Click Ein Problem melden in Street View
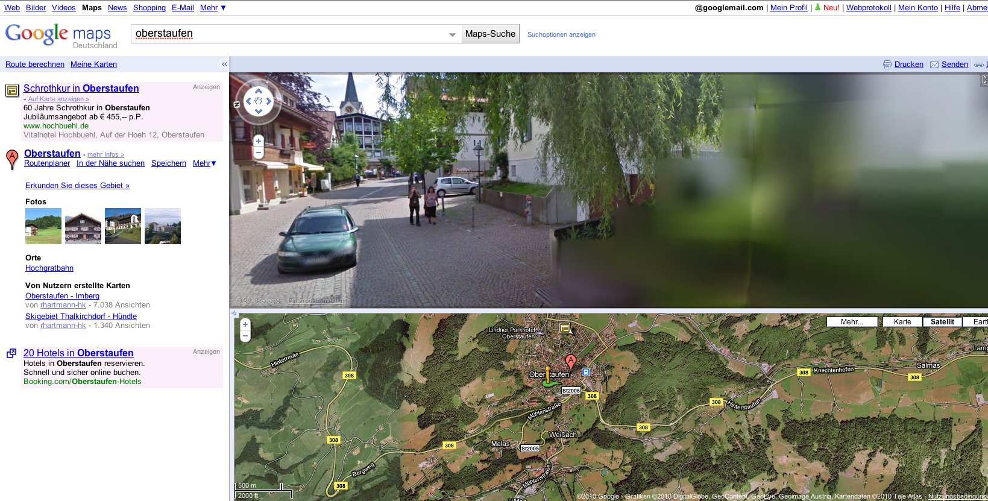The image size is (988, 501). pos(316,300)
